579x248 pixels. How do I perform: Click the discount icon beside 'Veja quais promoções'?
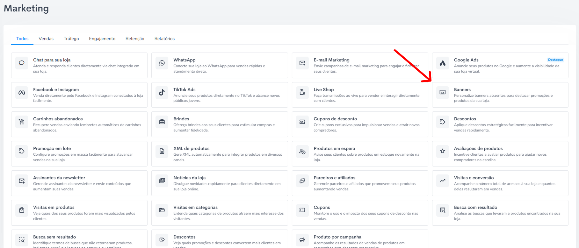coord(162,240)
